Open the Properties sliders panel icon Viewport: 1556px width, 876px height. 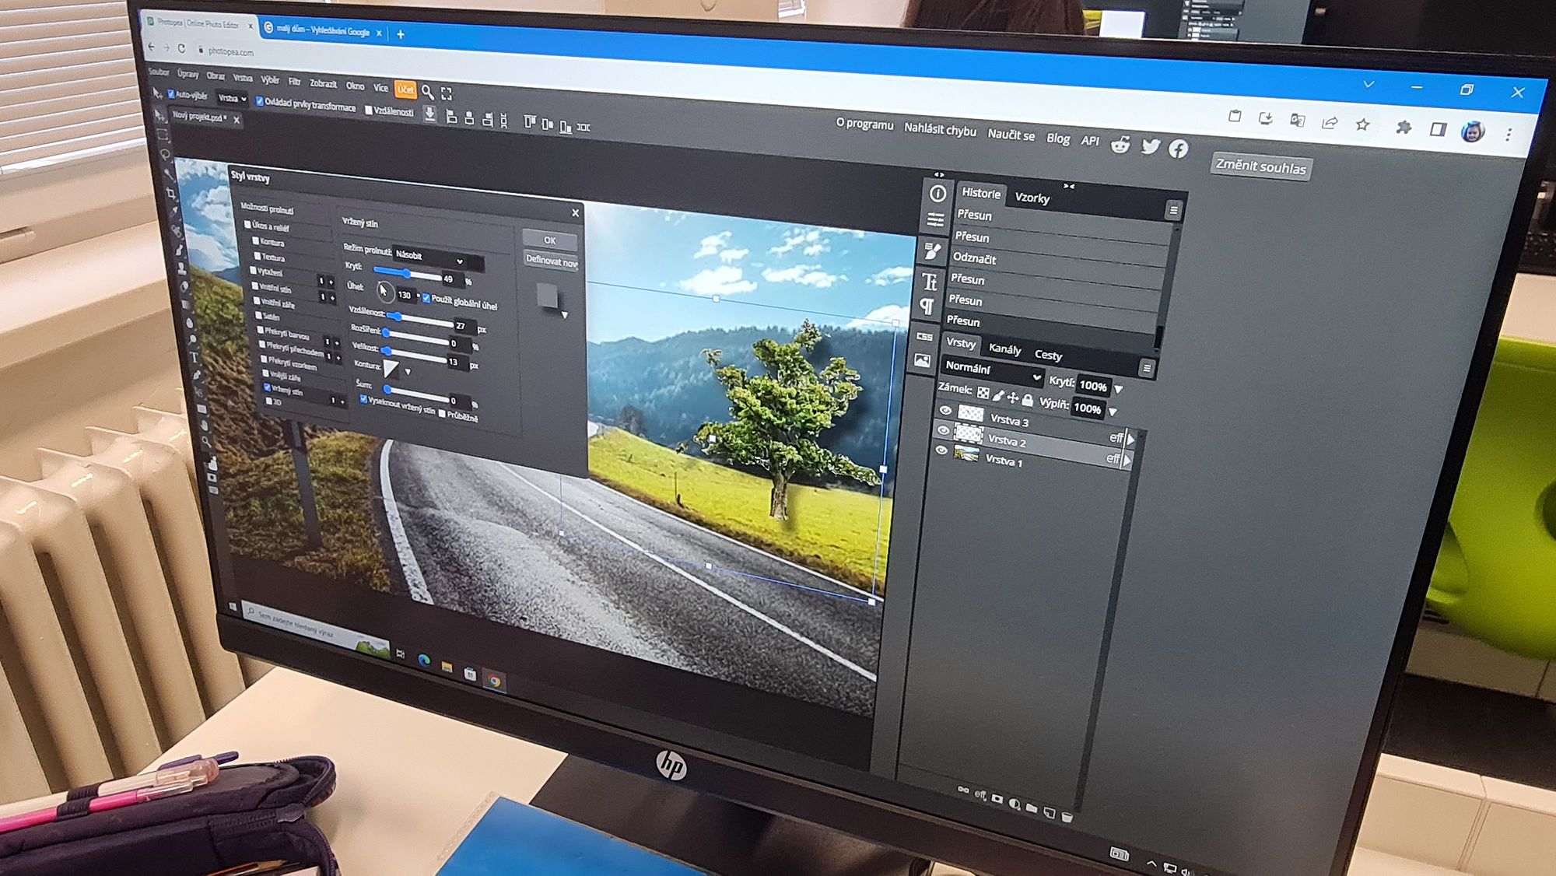(935, 220)
